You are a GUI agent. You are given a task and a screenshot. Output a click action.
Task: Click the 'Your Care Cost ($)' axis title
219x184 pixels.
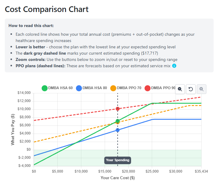click(x=118, y=178)
